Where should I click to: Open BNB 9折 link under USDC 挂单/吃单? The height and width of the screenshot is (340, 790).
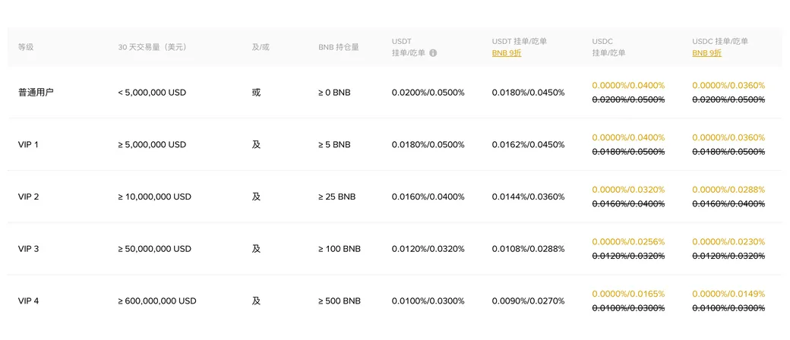(x=706, y=53)
